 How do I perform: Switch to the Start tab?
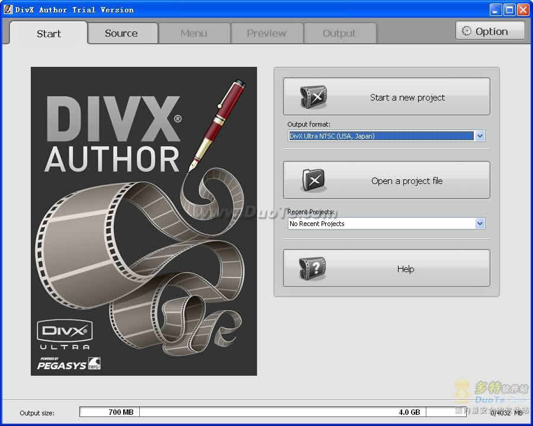coord(49,33)
